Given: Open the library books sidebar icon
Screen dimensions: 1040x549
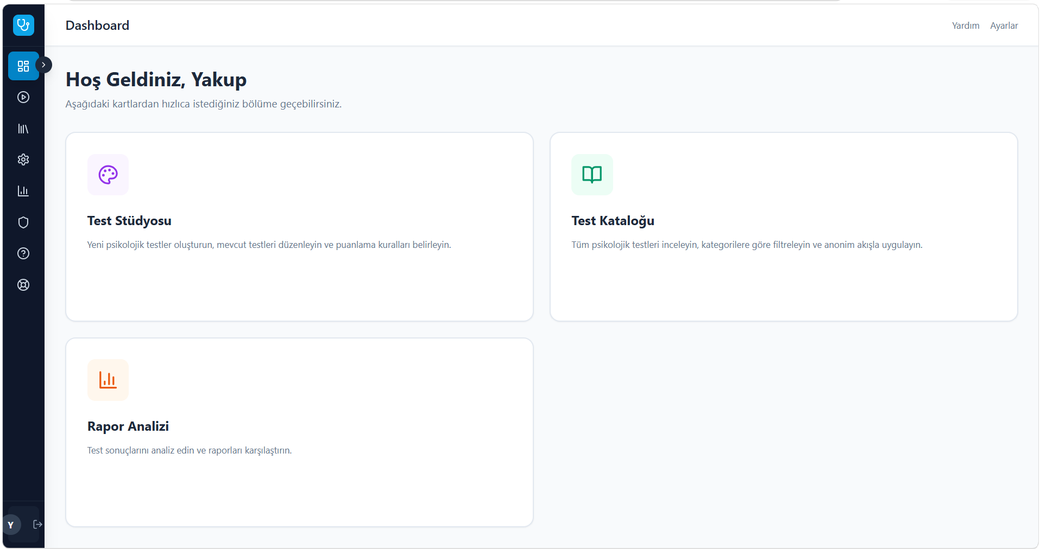Looking at the screenshot, I should (x=23, y=129).
